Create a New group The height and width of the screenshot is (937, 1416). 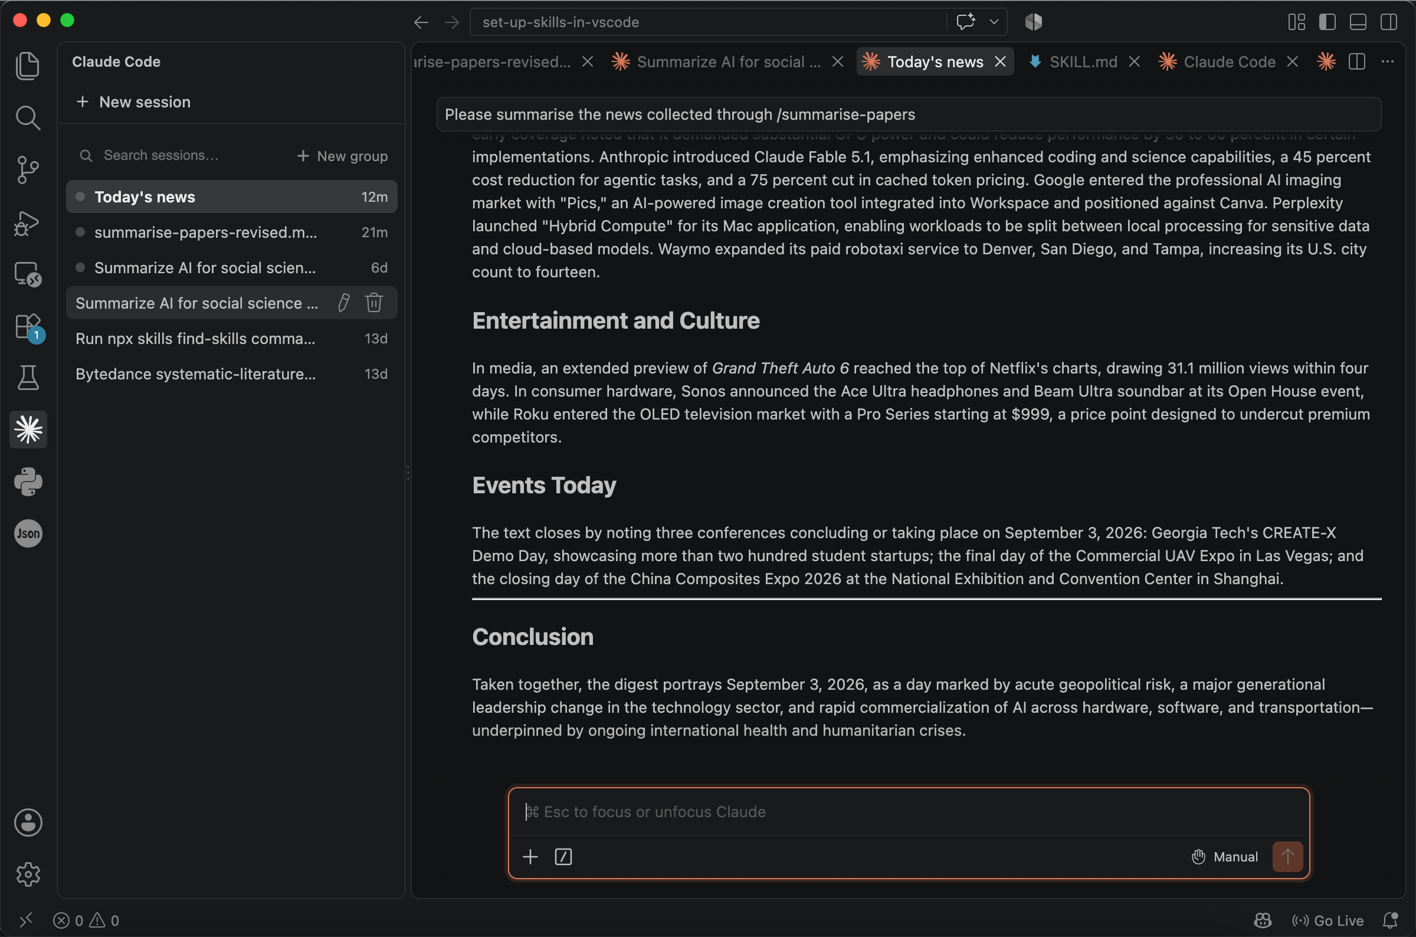pyautogui.click(x=342, y=156)
